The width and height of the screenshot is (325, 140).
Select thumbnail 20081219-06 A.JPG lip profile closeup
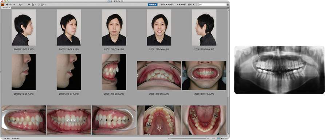(24, 72)
